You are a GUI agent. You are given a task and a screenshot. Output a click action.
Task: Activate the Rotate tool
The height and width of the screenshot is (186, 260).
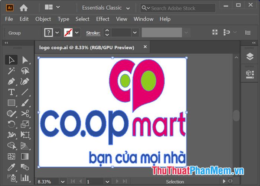click(11, 124)
